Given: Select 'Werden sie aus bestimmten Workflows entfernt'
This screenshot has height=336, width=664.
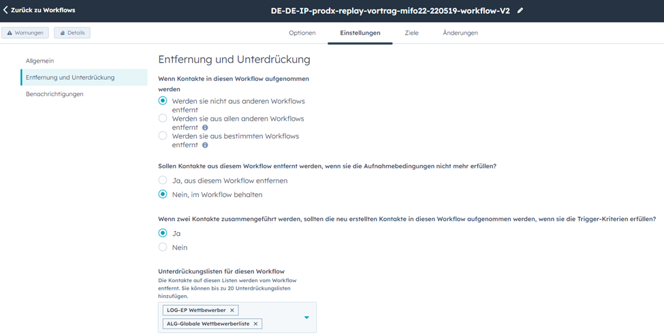Looking at the screenshot, I should coord(163,136).
